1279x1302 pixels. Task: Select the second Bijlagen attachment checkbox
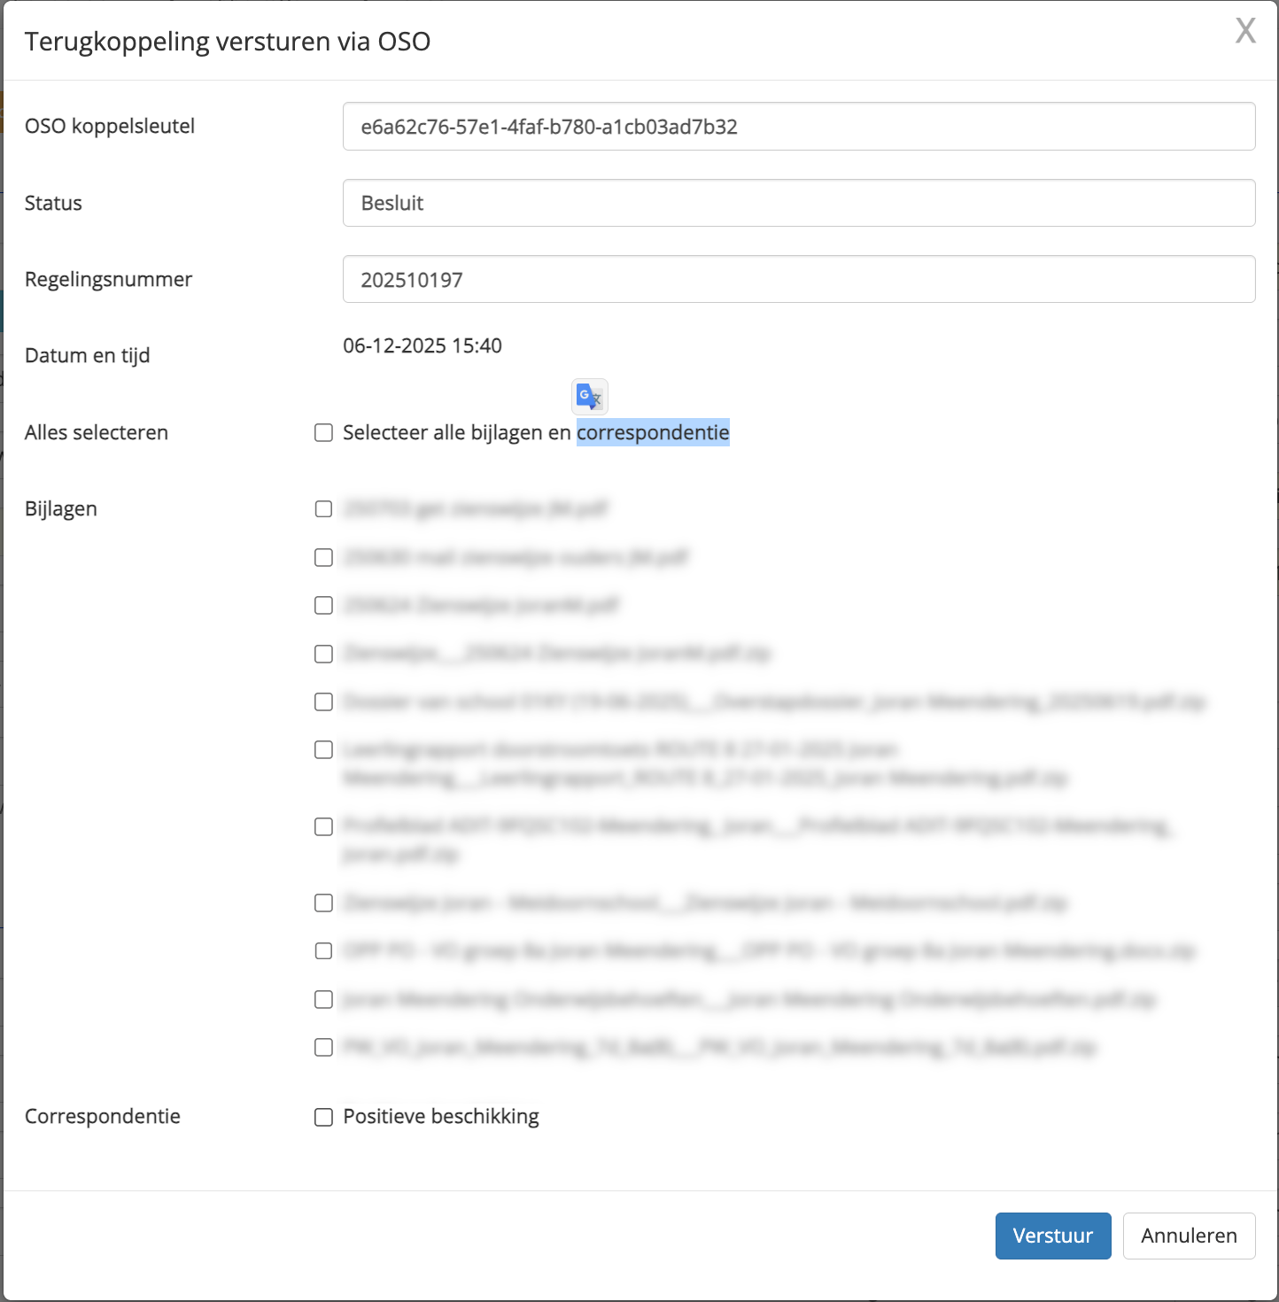[324, 558]
